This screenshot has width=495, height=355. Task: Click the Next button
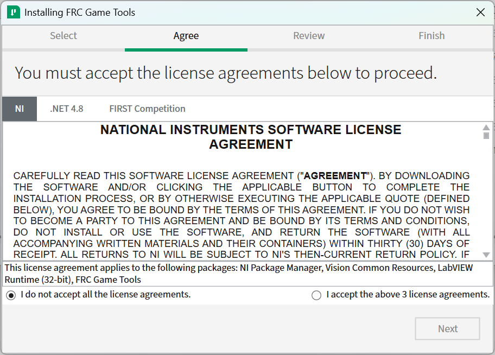[x=447, y=328]
